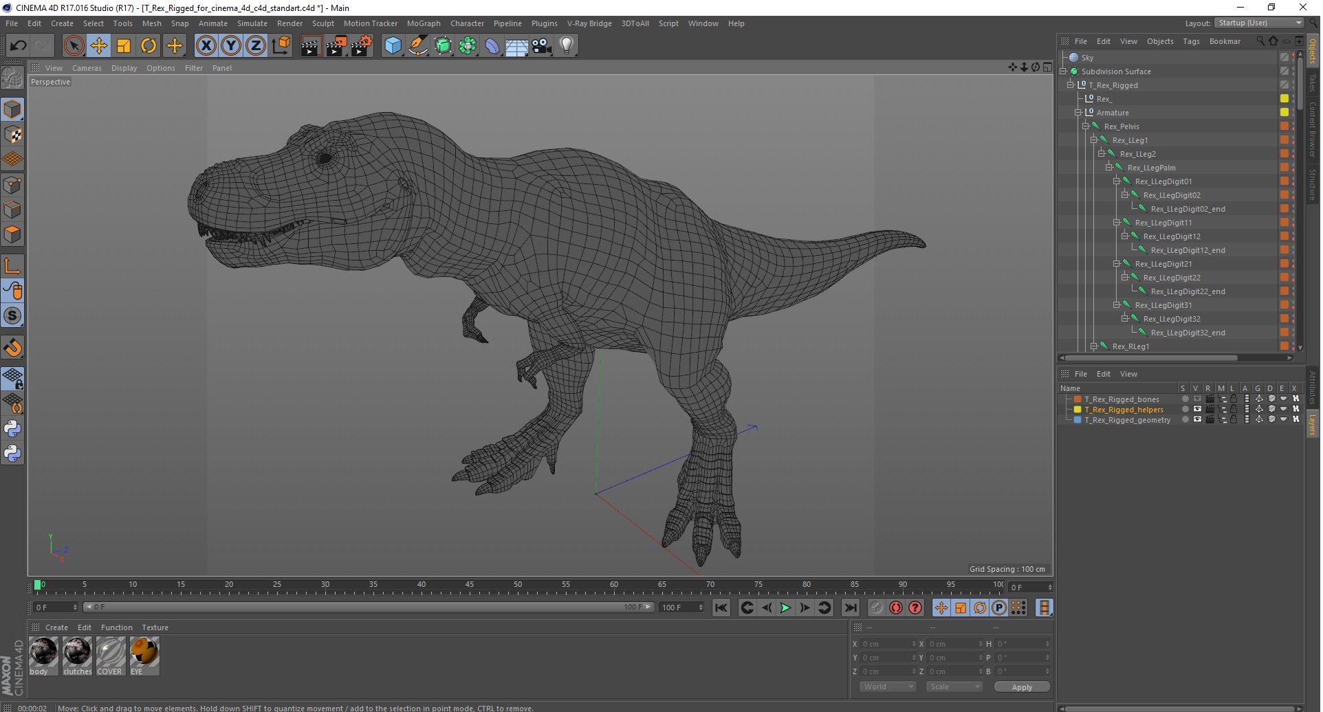This screenshot has height=712, width=1323.
Task: Toggle lock on T_Rex_Rigged_bones layer
Action: click(x=1234, y=399)
